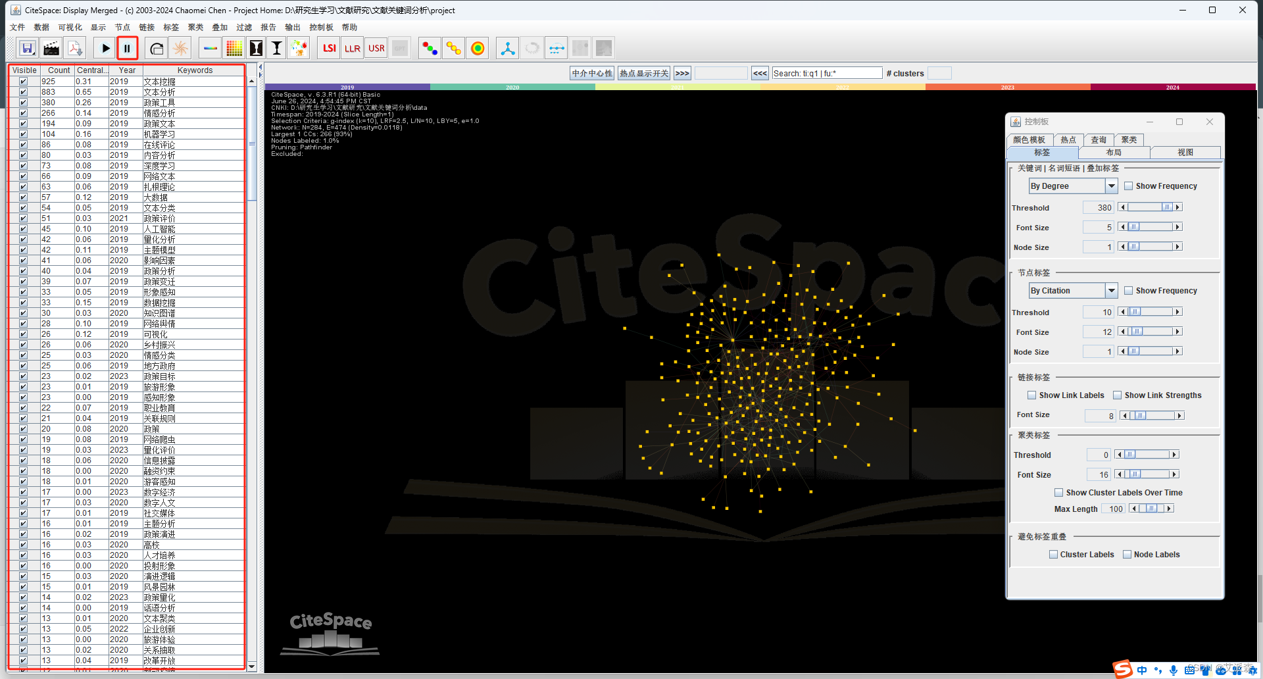Click the Sogou S input method icon
The width and height of the screenshot is (1263, 679).
pyautogui.click(x=1123, y=669)
